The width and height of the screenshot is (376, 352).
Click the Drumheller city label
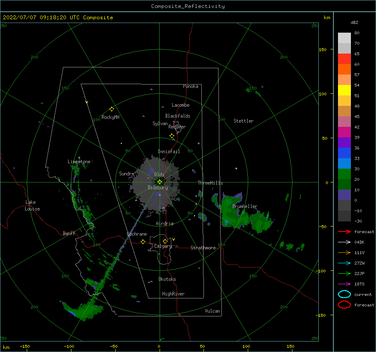[x=245, y=206]
